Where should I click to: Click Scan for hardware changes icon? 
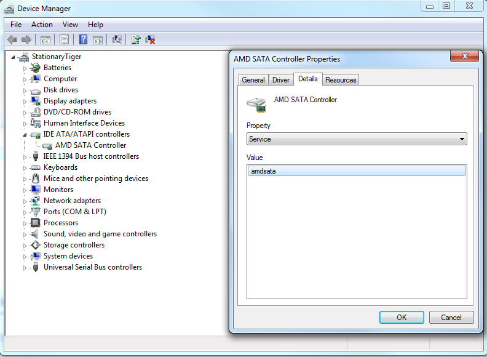(x=116, y=39)
